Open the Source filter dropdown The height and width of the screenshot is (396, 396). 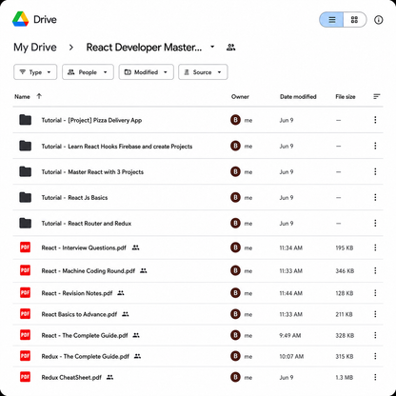click(203, 72)
